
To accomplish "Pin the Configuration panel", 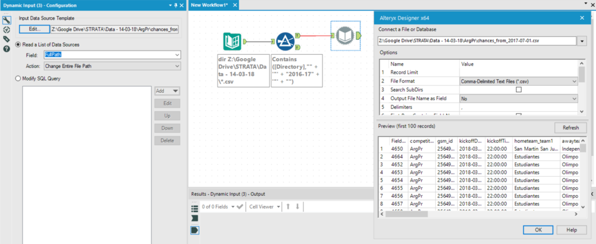I will click(175, 5).
